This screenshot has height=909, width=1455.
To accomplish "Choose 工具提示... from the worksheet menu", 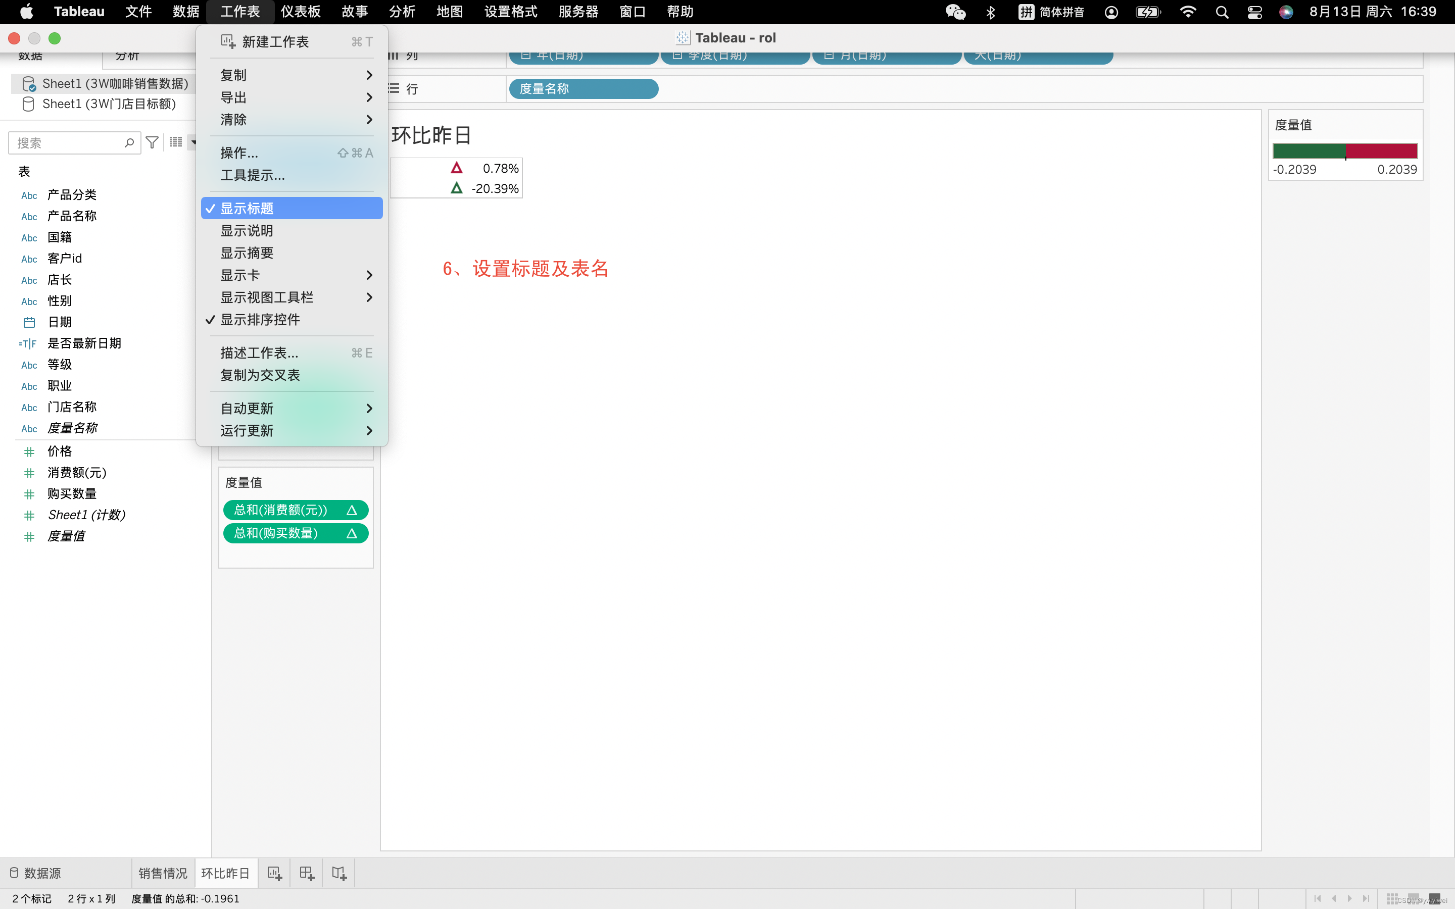I will [x=292, y=175].
